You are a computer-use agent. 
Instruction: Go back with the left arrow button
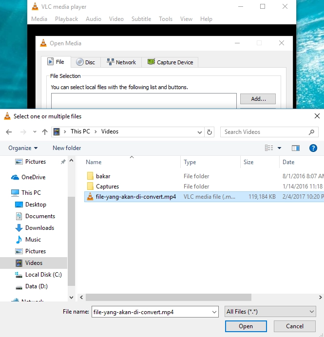click(9, 132)
